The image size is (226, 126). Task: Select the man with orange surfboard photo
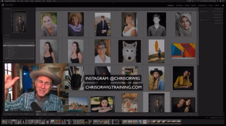point(157,51)
